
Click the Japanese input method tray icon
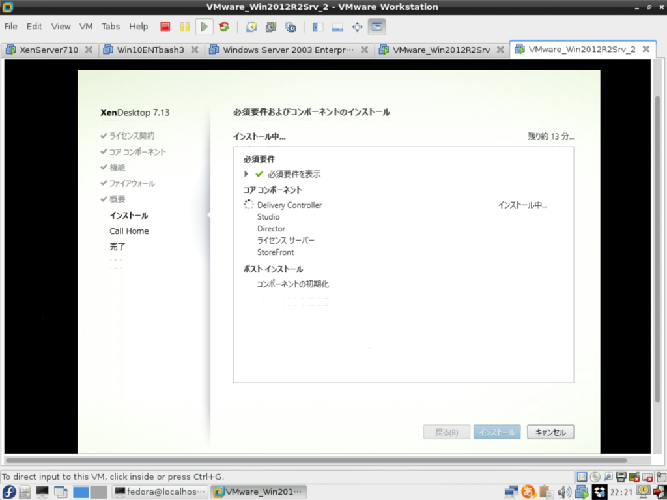[x=528, y=492]
